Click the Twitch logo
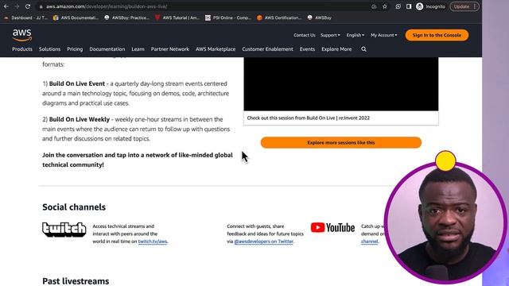 (x=64, y=230)
